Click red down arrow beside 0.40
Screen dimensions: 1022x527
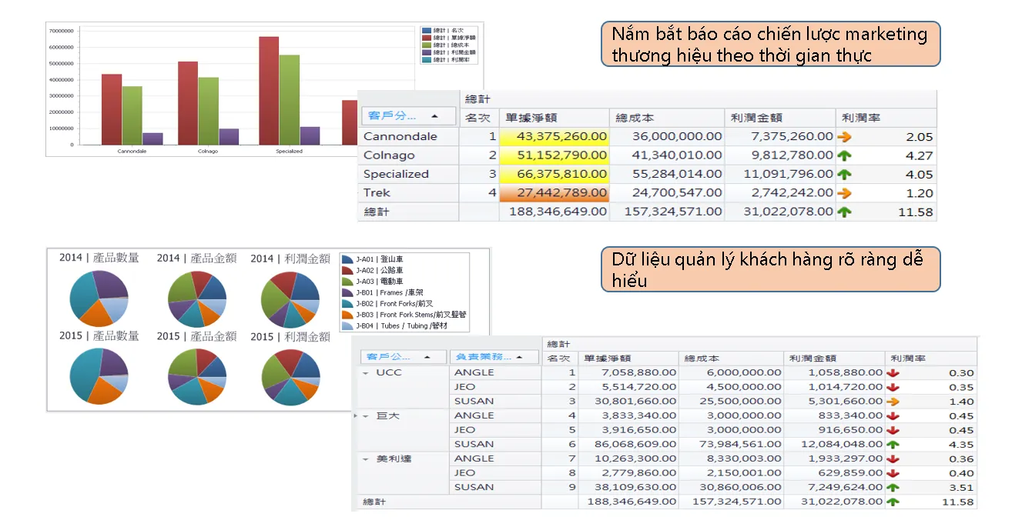893,472
